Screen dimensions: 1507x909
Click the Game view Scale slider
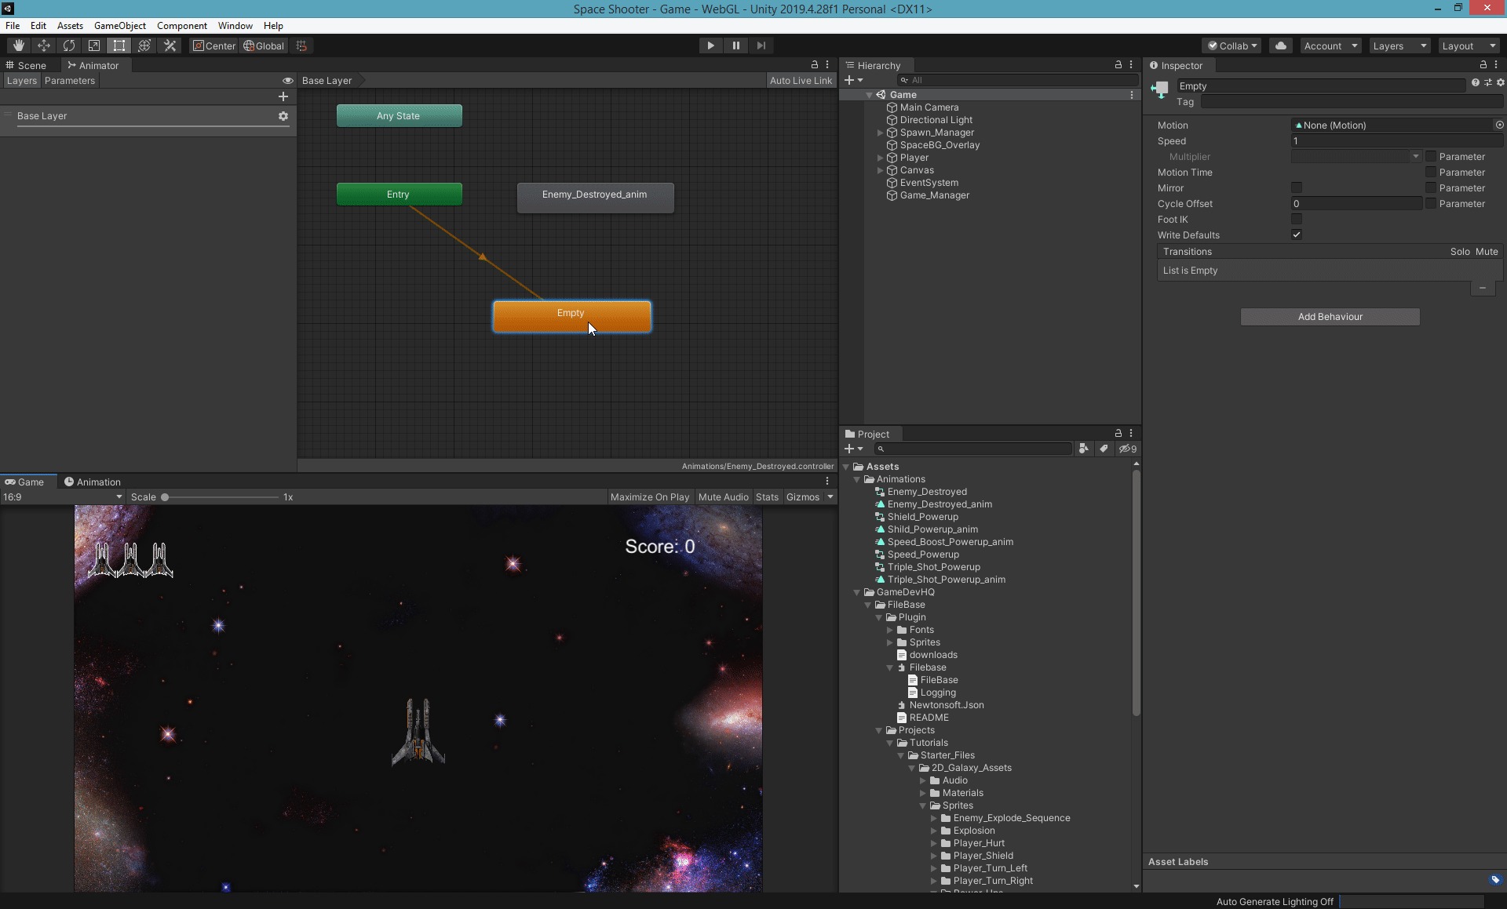pos(220,497)
